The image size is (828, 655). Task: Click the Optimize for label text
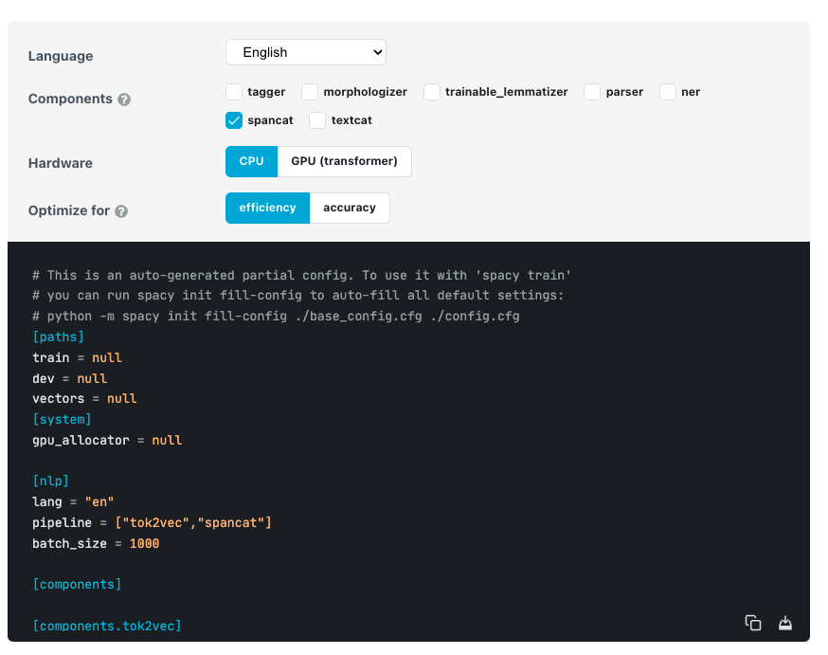pos(69,210)
